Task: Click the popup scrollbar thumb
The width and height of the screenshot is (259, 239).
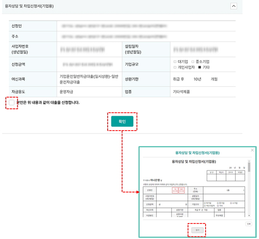Action: (x=249, y=167)
